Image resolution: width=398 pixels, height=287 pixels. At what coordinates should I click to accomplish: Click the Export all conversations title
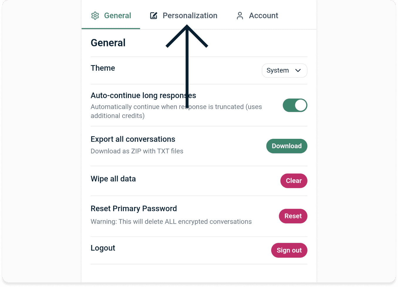coord(133,139)
